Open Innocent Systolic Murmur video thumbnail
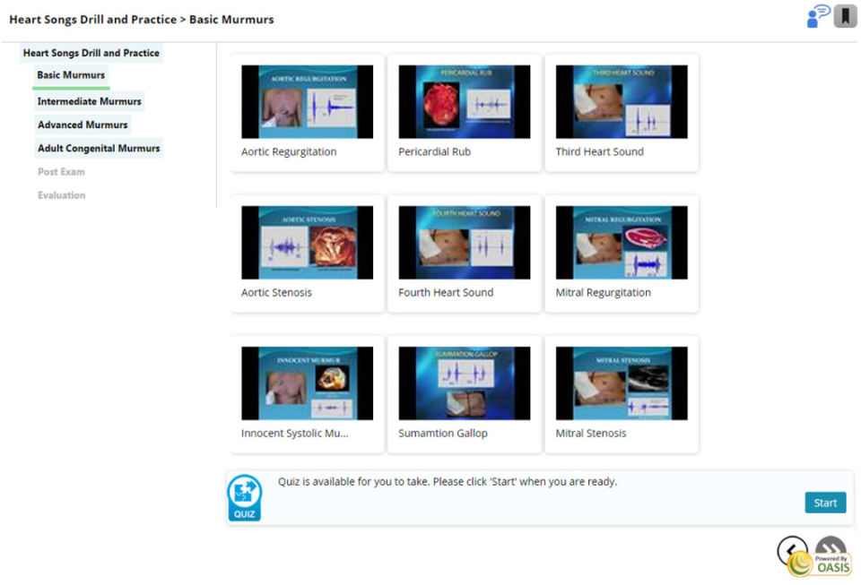Screen dimensions: 861x585 pos(307,383)
